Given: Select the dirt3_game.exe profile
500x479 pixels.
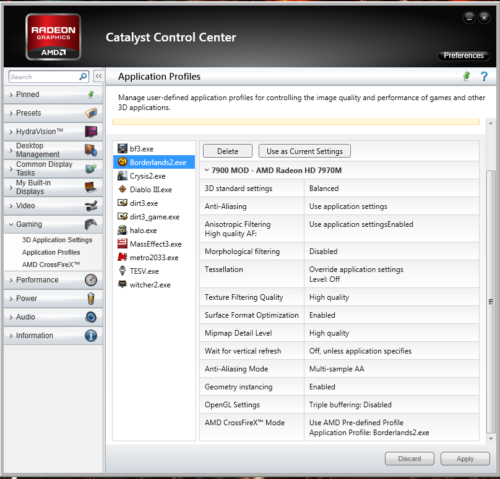Looking at the screenshot, I should (149, 216).
